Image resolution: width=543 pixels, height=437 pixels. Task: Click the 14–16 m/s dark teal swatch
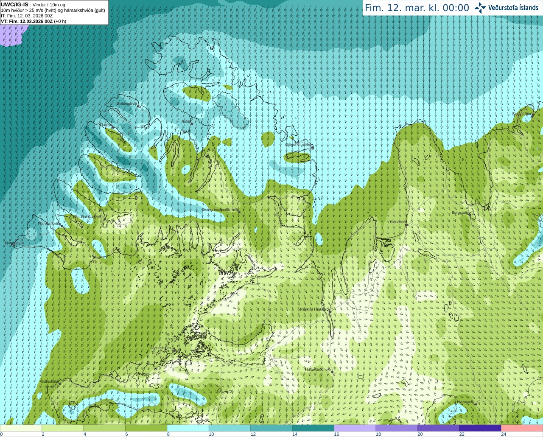[313, 428]
